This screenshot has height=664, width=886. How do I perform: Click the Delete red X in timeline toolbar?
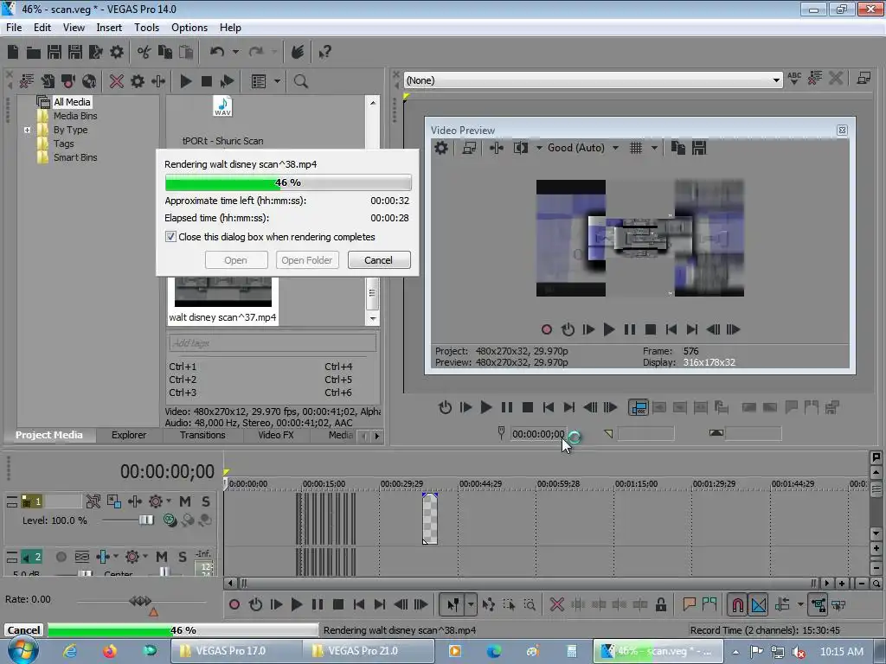557,604
